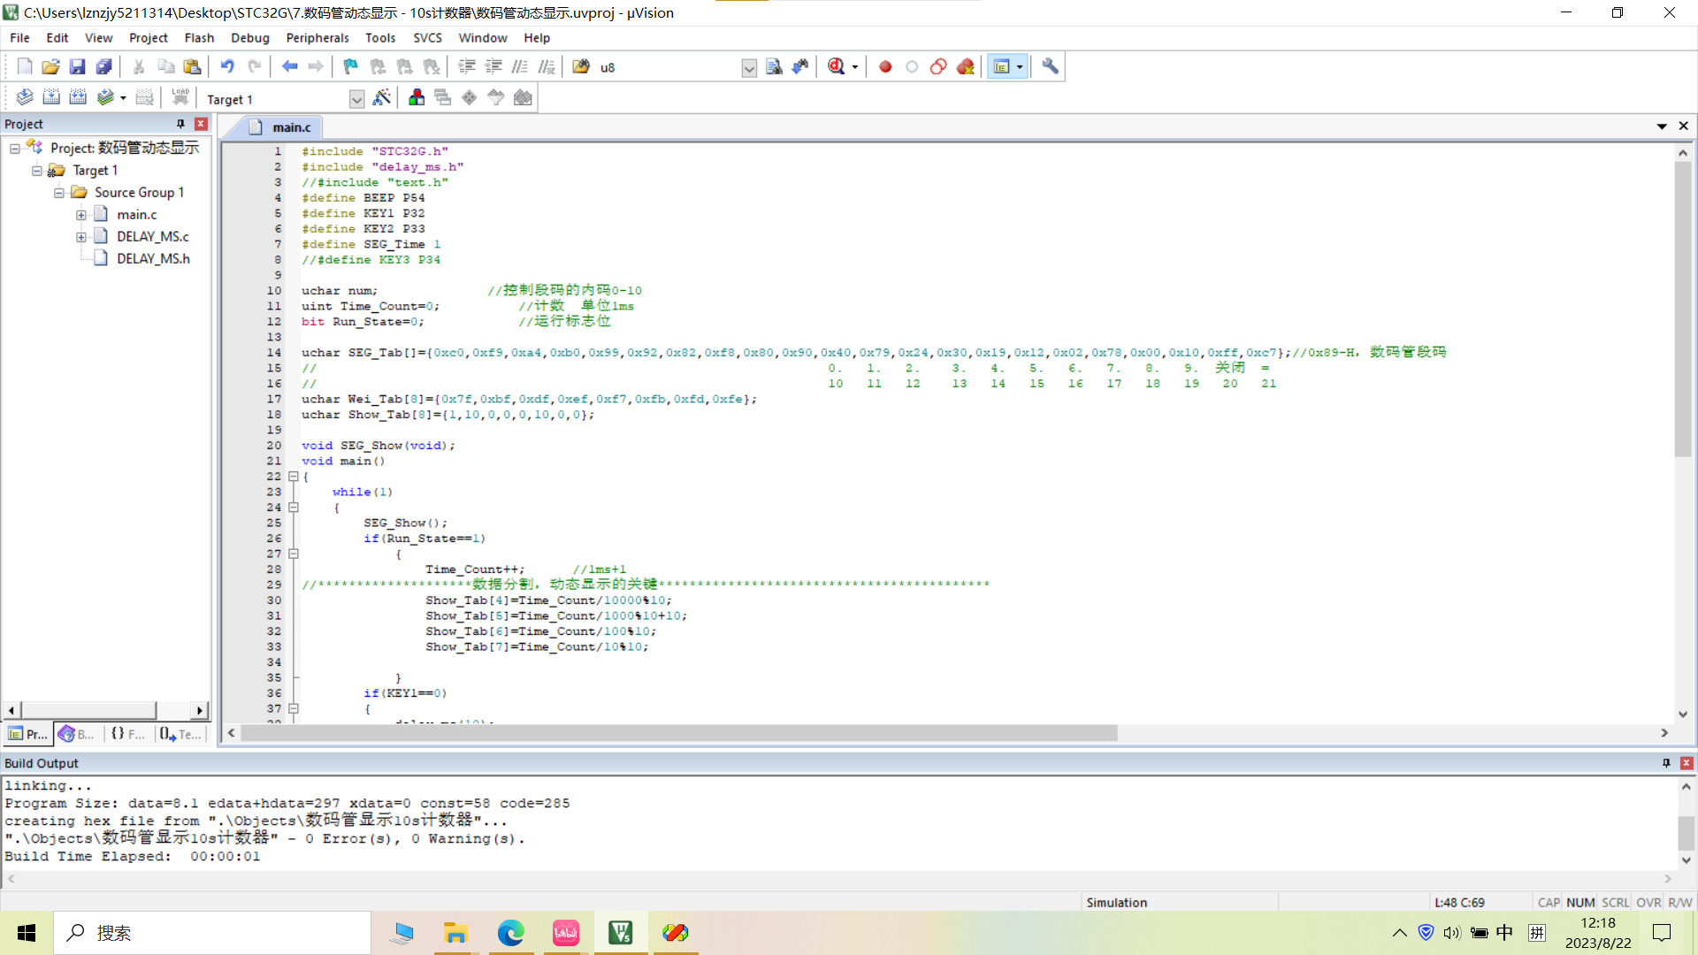Click the taskbar search box

tap(212, 933)
